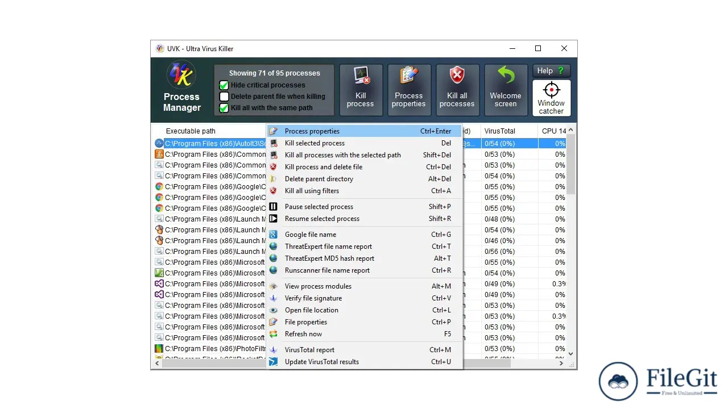Choose Kill all processes with the selected path
The image size is (728, 409).
[364, 155]
